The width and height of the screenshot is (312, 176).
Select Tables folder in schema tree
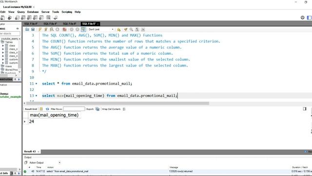point(9,42)
